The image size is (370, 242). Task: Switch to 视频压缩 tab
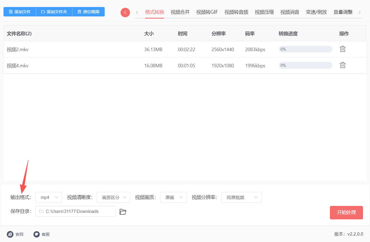[264, 12]
